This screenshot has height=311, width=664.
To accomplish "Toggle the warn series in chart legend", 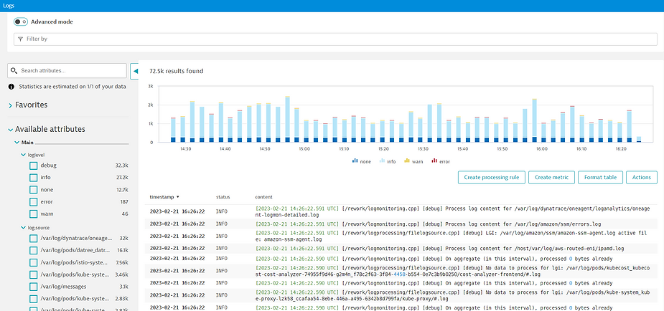I will point(414,161).
